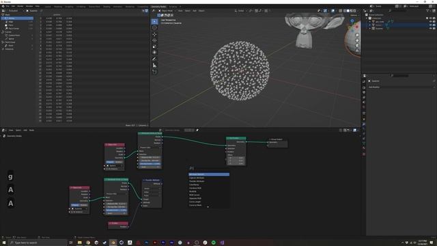Select the Add Cube tool
Image resolution: width=437 pixels, height=246 pixels.
coord(154,72)
